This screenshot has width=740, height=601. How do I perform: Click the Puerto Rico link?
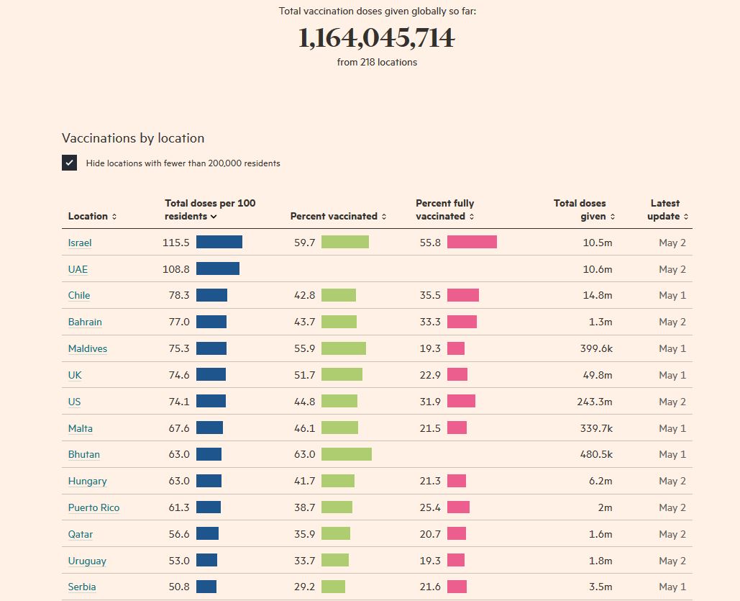point(93,507)
